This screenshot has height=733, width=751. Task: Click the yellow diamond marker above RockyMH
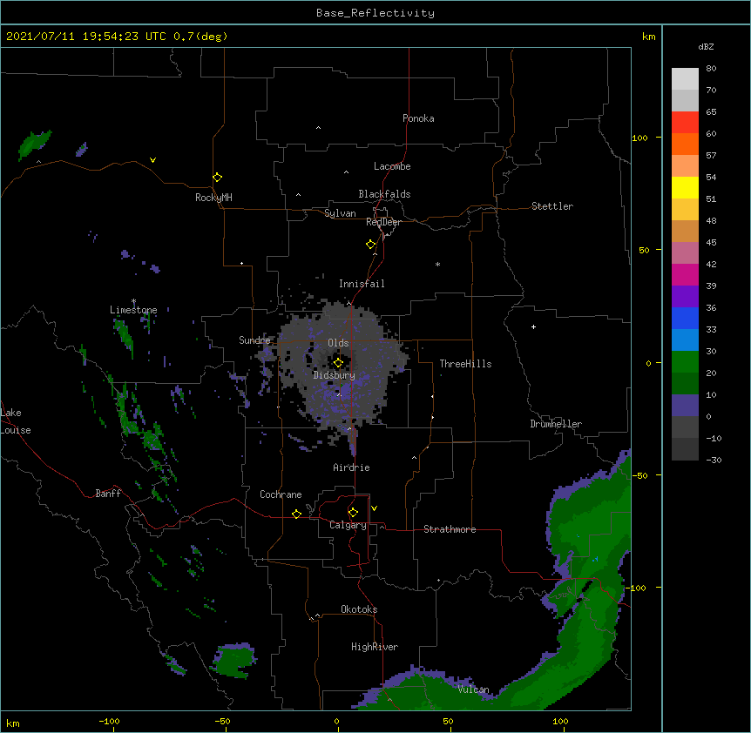[x=217, y=177]
